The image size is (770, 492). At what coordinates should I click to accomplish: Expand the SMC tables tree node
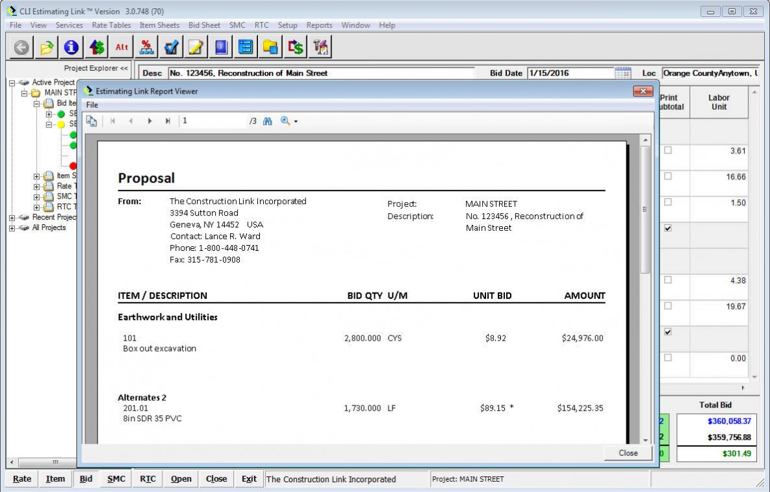tap(36, 196)
